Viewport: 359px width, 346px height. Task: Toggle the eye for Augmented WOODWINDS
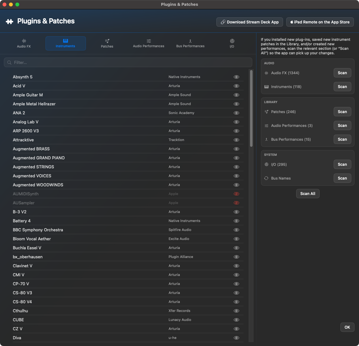(x=236, y=185)
